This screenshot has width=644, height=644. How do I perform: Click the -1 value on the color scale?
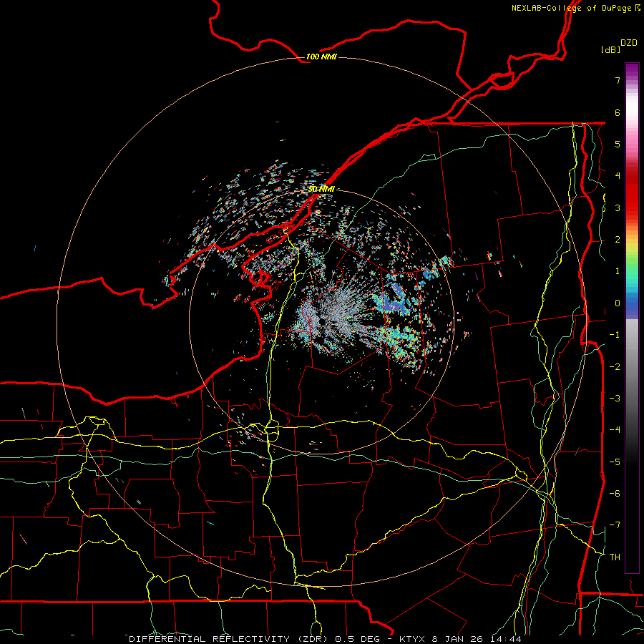615,335
